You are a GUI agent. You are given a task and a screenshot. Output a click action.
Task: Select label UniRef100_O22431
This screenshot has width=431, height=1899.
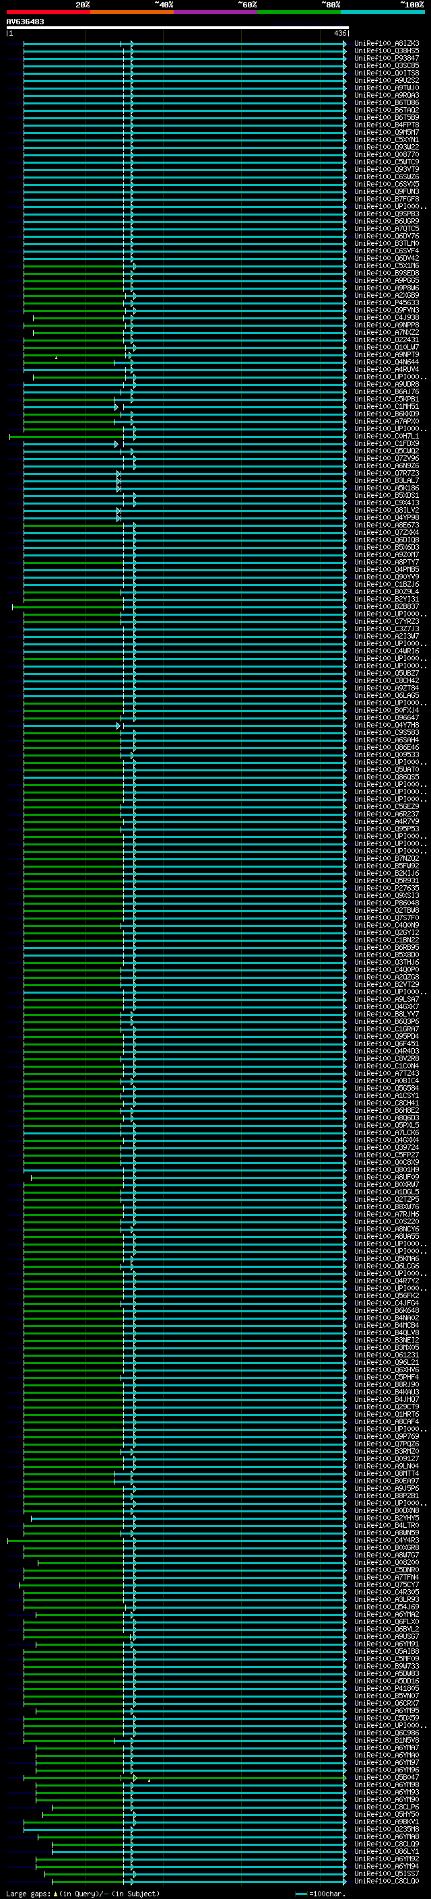click(387, 340)
